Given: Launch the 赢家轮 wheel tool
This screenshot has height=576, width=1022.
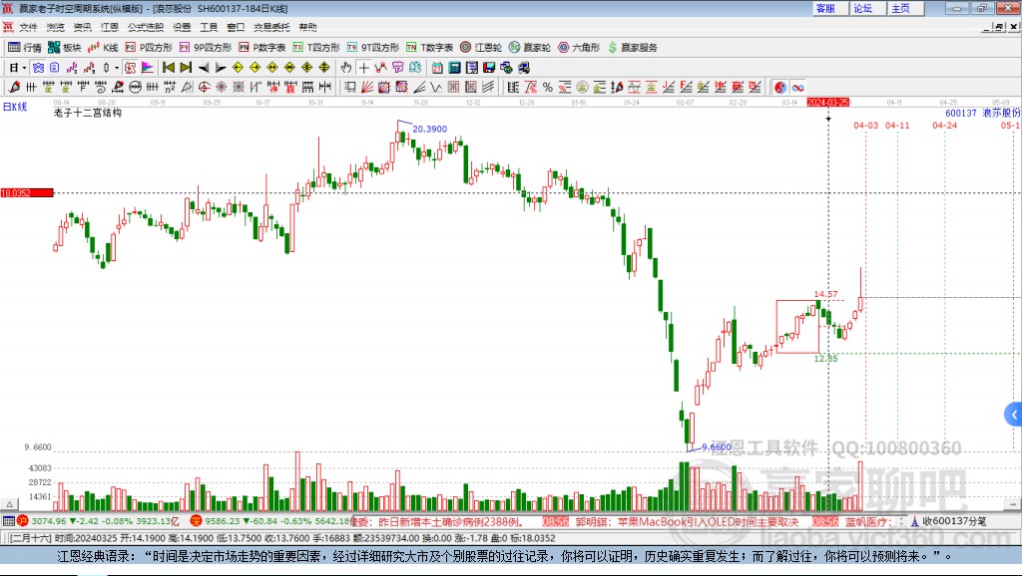Looking at the screenshot, I should coord(530,48).
